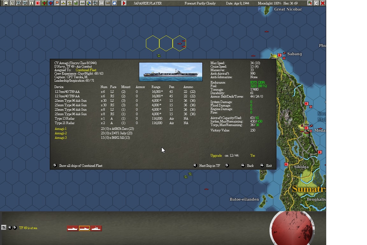The height and width of the screenshot is (245, 367).
Task: Select the third ship silhouette in TF 49
Action: click(96, 228)
